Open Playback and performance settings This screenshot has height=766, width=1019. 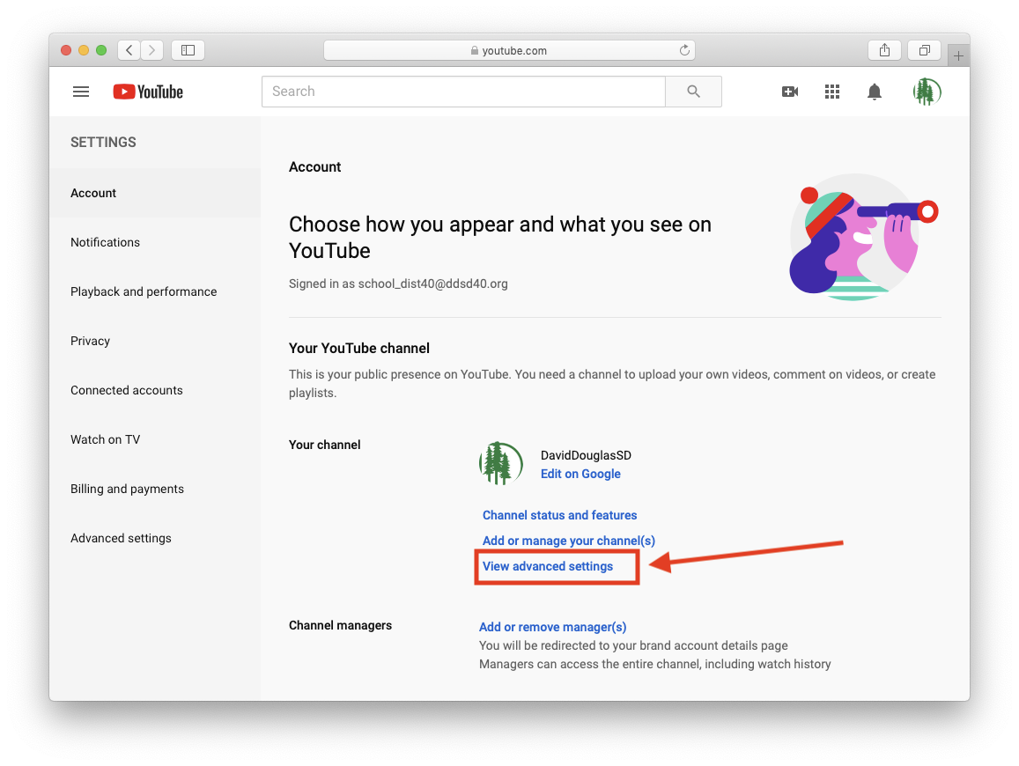coord(155,291)
